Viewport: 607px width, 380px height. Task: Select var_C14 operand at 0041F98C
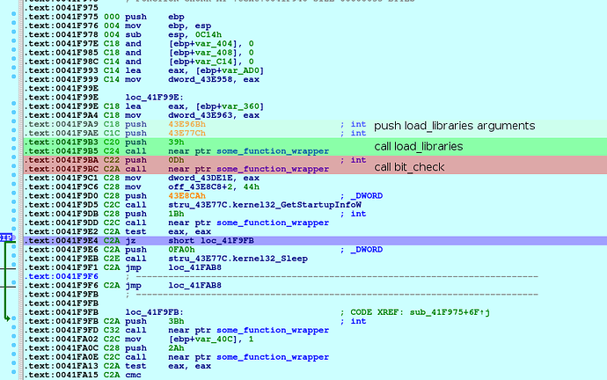[216, 62]
